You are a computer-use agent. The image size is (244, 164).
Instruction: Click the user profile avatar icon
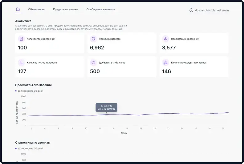[191, 10]
